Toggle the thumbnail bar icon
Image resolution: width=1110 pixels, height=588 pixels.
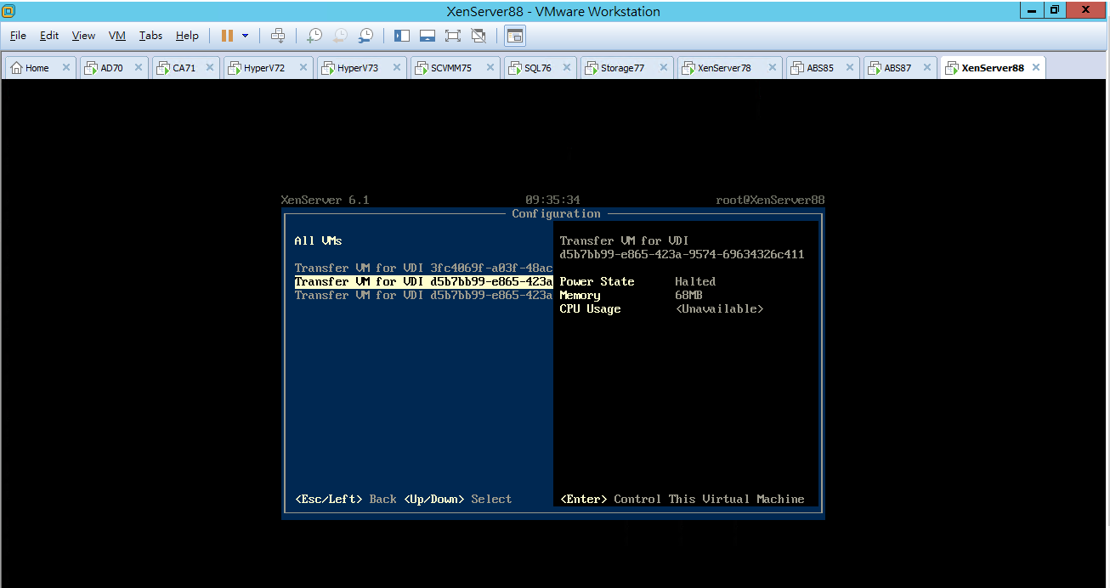click(428, 36)
